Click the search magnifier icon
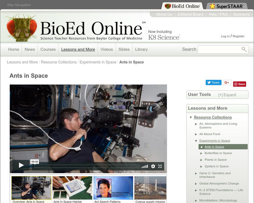 click(x=244, y=49)
